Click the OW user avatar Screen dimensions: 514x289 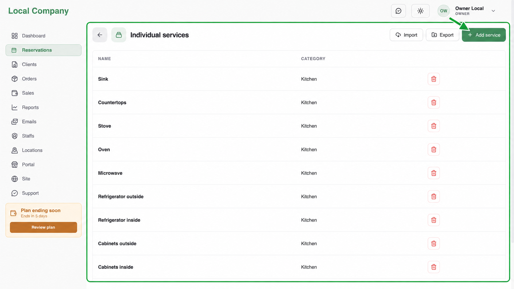444,11
